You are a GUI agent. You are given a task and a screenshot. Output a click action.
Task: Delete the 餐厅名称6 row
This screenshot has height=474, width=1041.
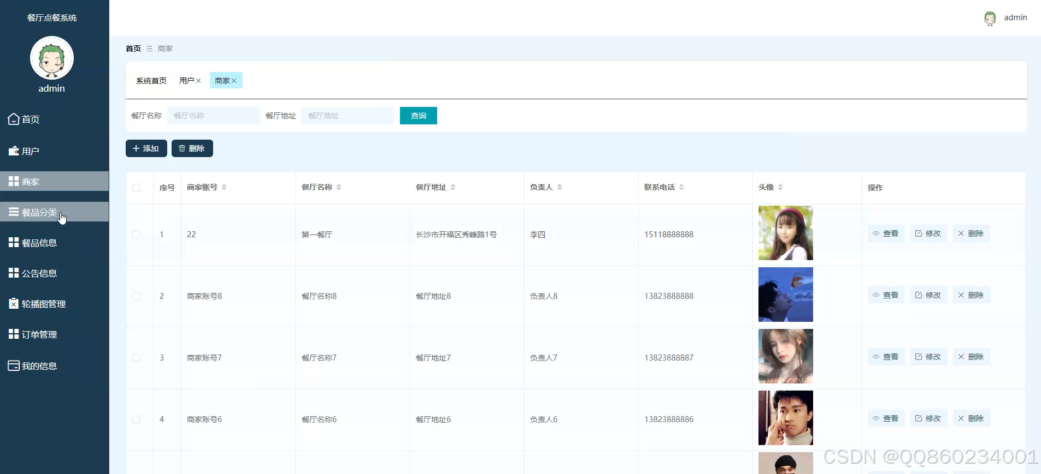tap(971, 418)
